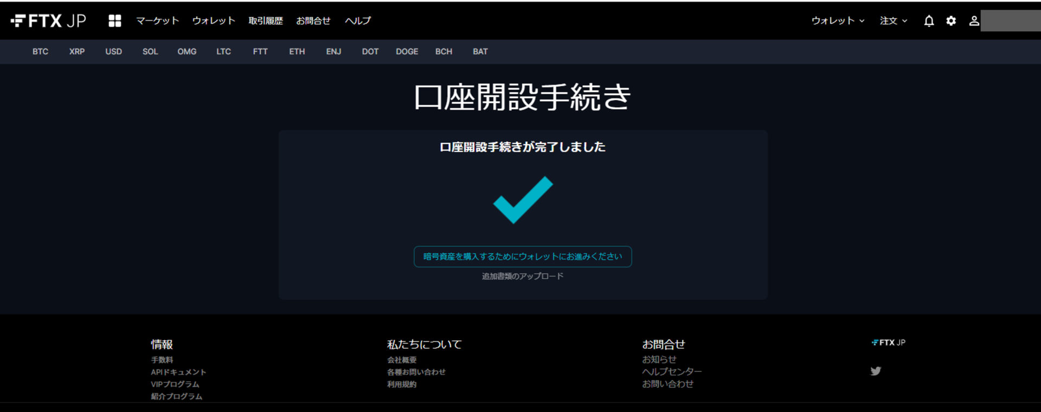Click the small FTX JP footer logo
1041x412 pixels.
point(888,343)
